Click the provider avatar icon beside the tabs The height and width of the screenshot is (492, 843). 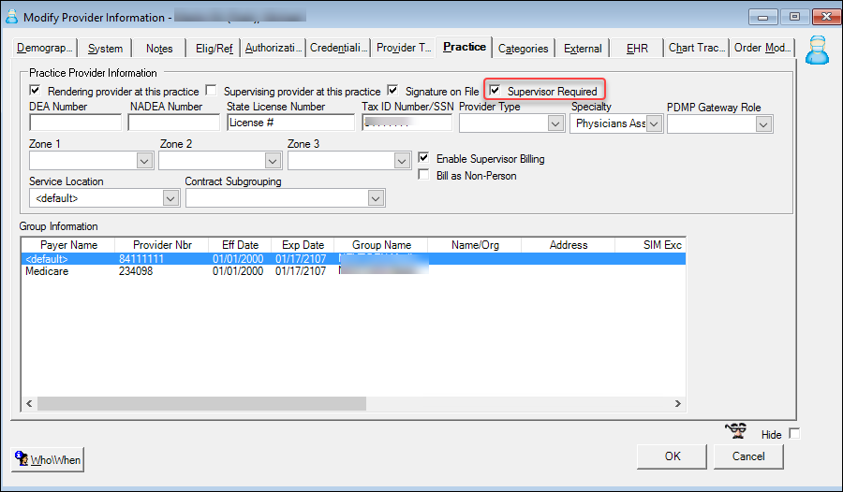point(817,50)
